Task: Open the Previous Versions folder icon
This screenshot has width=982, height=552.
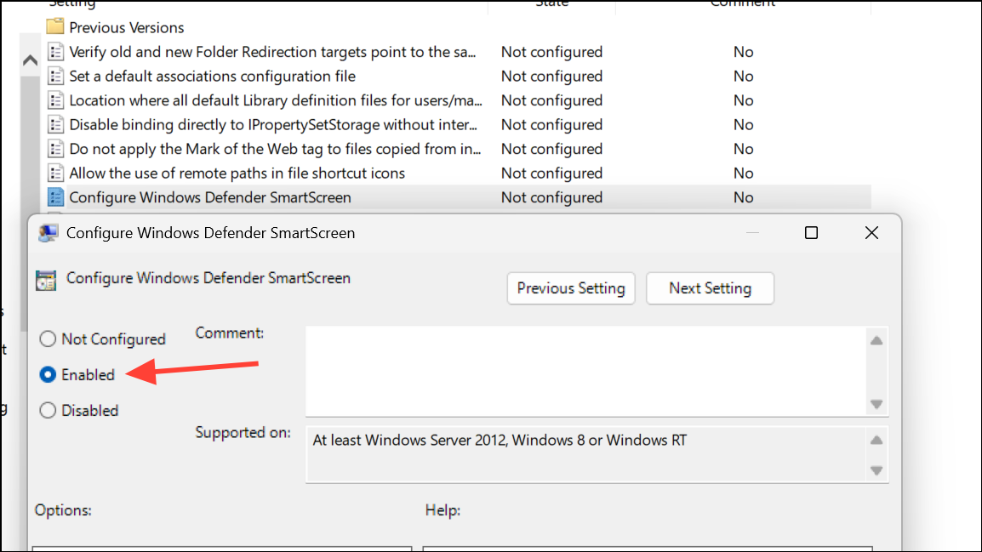Action: click(55, 26)
